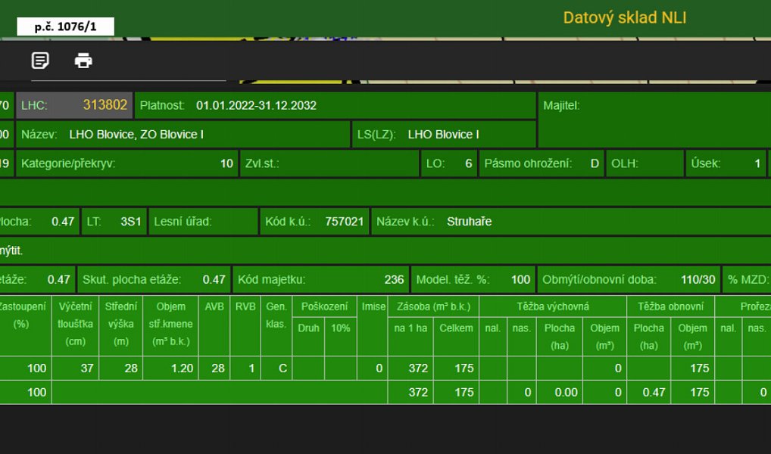The width and height of the screenshot is (771, 454).
Task: Select the LO value 6
Action: tap(469, 163)
